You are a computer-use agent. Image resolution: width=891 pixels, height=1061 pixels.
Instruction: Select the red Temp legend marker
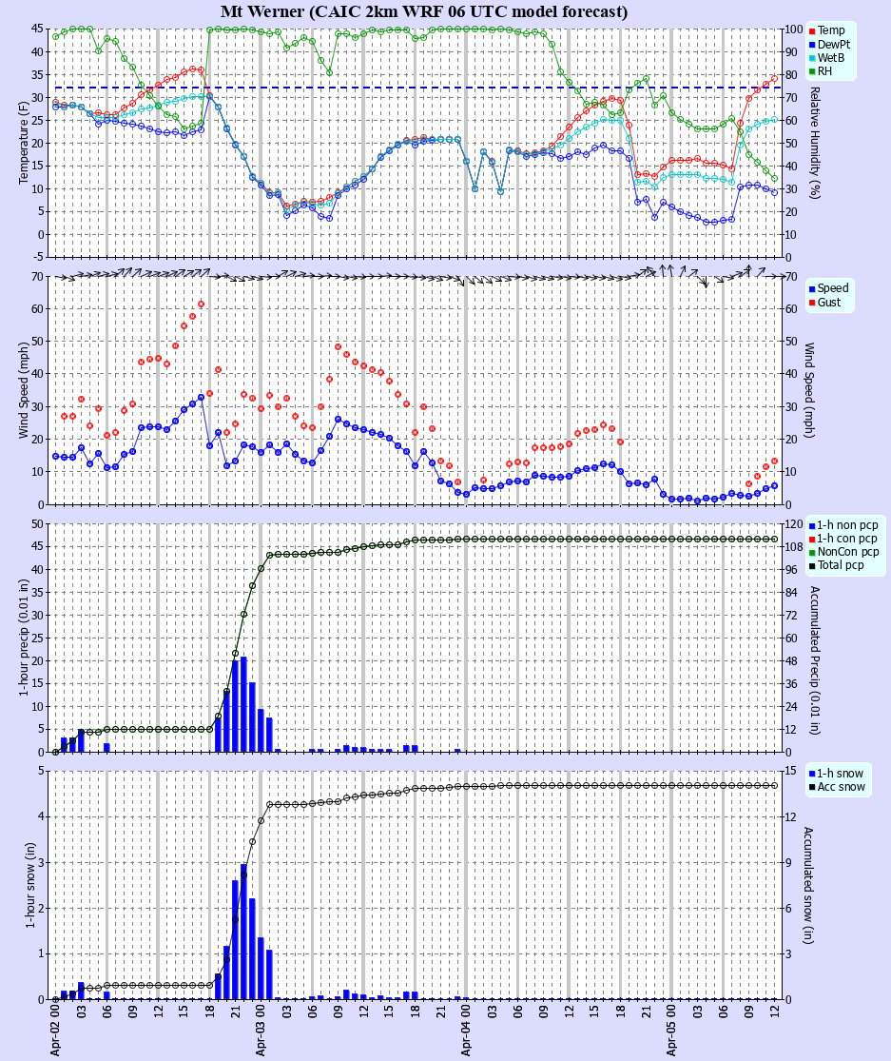coord(814,30)
